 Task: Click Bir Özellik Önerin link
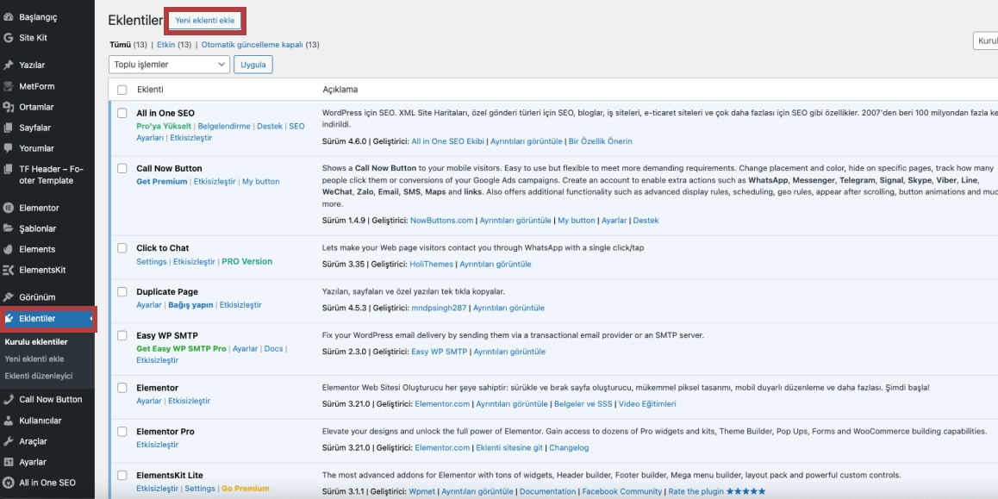click(x=600, y=141)
